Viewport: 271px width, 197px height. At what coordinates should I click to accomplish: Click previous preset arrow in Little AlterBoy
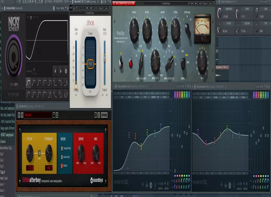point(19,115)
